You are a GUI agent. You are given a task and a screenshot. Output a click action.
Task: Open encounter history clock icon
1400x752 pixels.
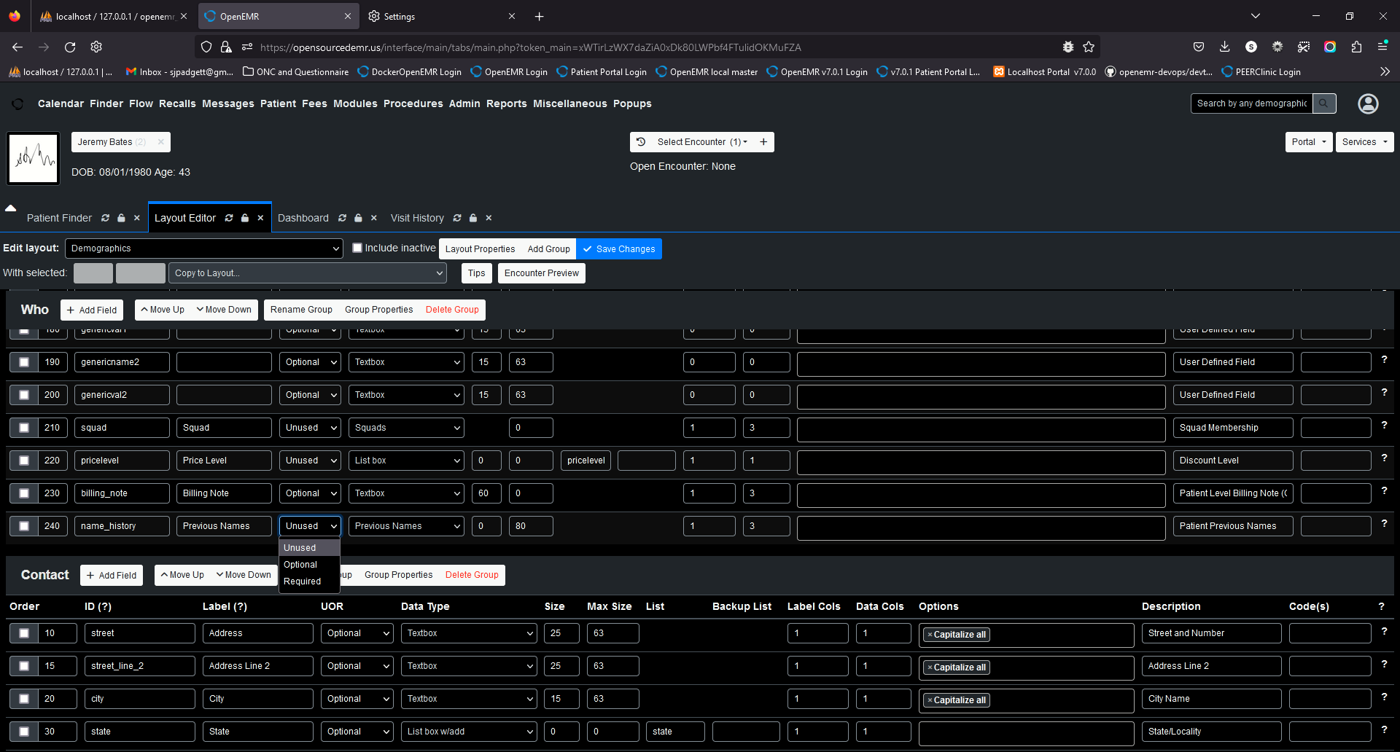(641, 142)
